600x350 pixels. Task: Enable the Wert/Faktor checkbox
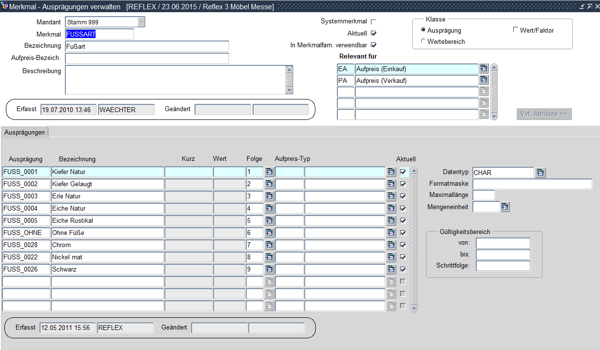(516, 30)
